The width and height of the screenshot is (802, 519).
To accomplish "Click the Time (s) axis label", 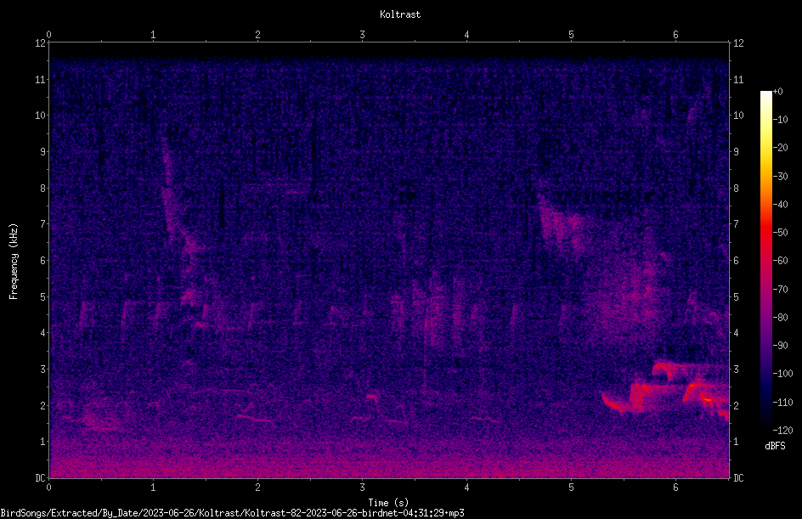I will pos(388,503).
